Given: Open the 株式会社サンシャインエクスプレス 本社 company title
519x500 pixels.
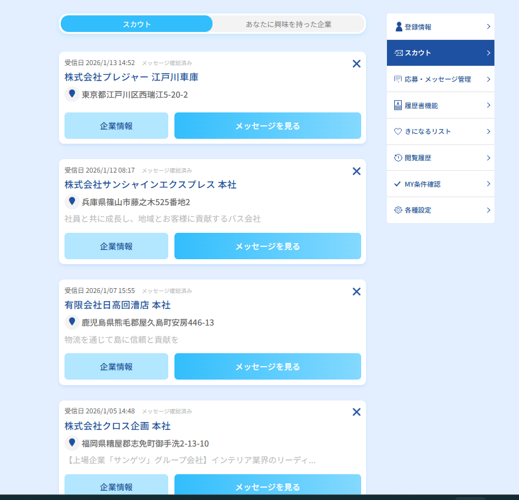Looking at the screenshot, I should click(150, 185).
